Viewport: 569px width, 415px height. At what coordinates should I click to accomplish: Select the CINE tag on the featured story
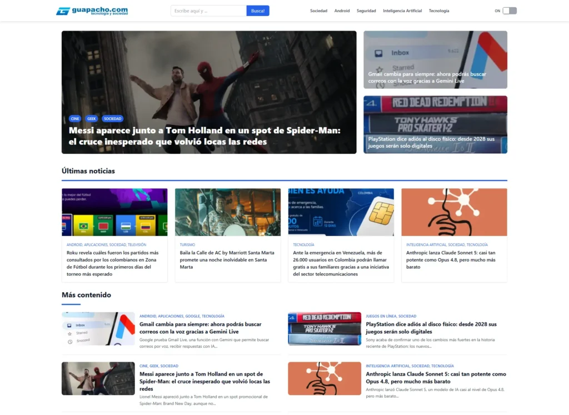click(75, 119)
